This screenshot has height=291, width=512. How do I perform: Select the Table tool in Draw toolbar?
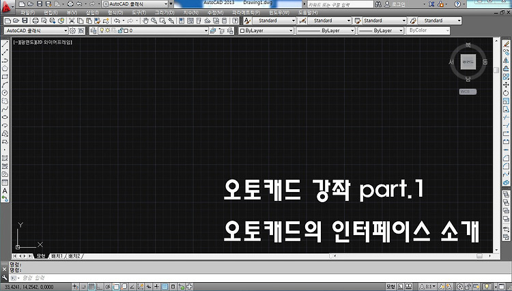pos(5,182)
